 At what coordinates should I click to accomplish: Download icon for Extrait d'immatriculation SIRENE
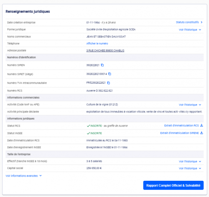[201, 133]
